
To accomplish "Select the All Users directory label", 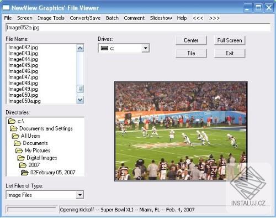I will [30, 136].
